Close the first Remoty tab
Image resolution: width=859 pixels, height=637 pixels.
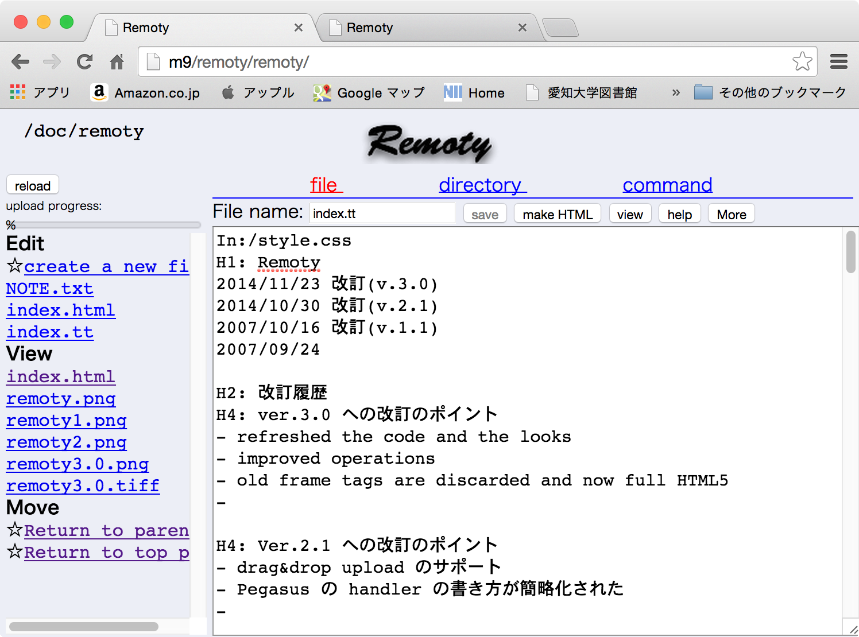click(299, 28)
